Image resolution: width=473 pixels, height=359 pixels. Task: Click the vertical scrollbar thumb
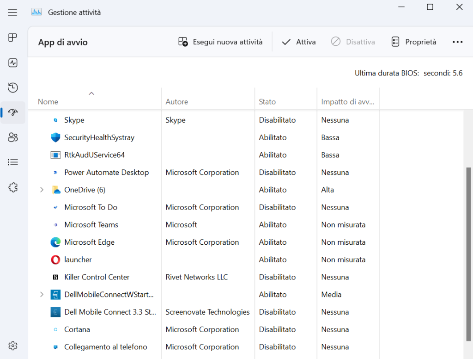tap(468, 254)
